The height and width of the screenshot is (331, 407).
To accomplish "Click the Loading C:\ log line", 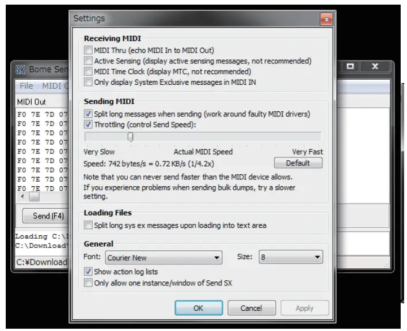I will coord(41,236).
